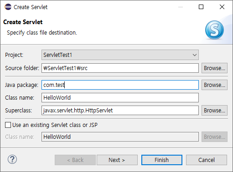The width and height of the screenshot is (233, 172).
Task: Close the Create Servlet dialog window
Action: 222,7
